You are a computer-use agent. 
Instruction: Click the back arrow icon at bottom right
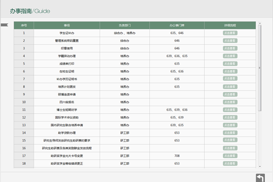260,178
